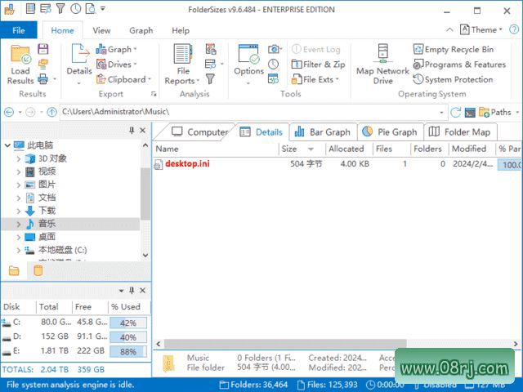Open Filter & Zip tool
523x392 pixels.
[318, 64]
